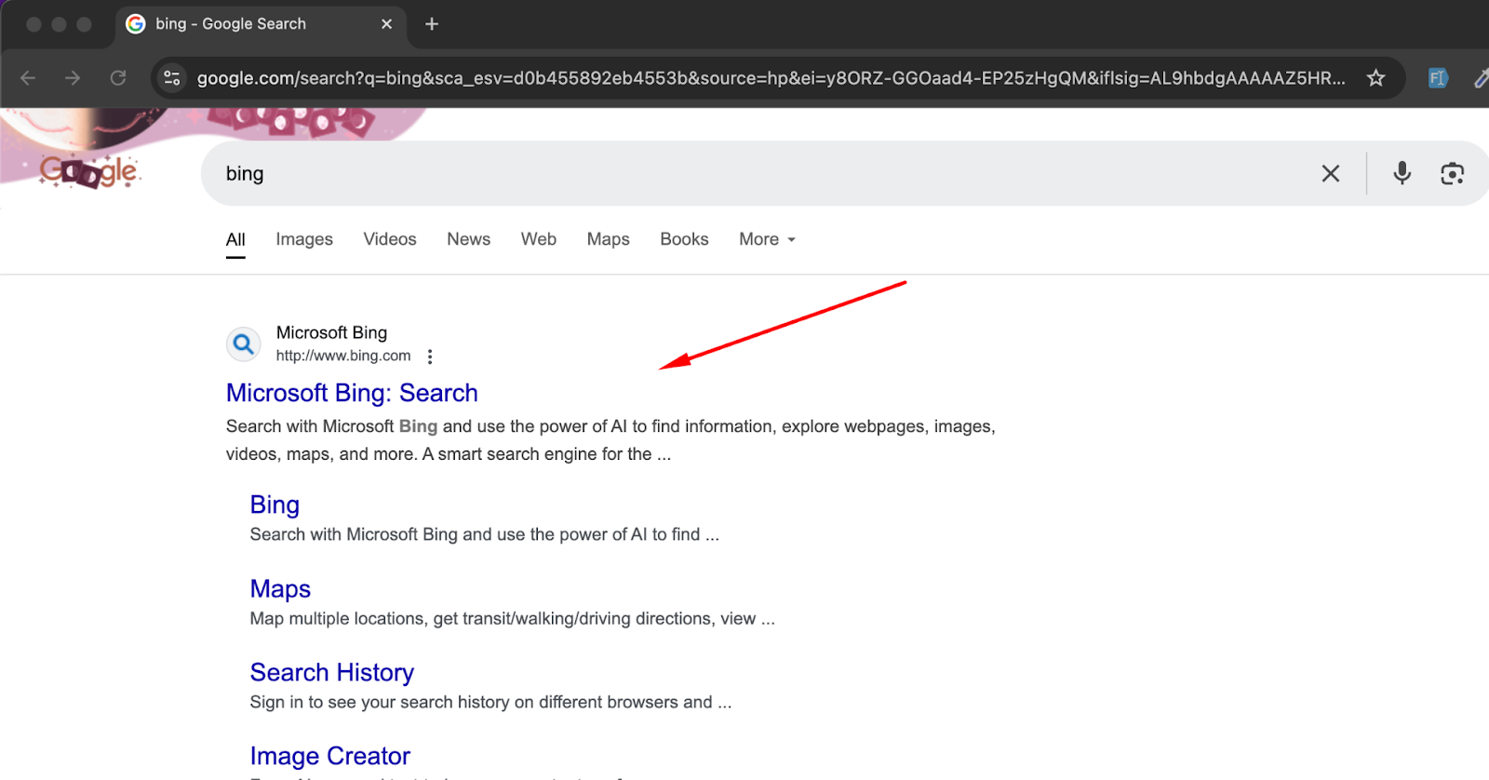Switch to the Videos tab

(390, 239)
